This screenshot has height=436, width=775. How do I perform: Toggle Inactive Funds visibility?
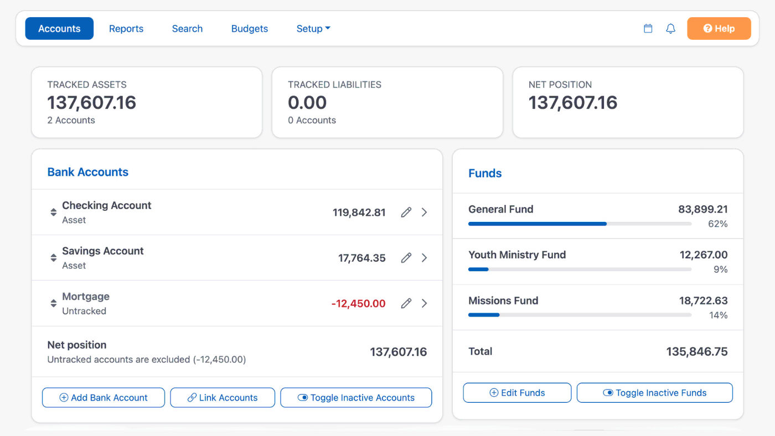pyautogui.click(x=655, y=393)
